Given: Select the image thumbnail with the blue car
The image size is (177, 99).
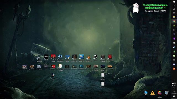Looking at the screenshot, I should tap(39, 67).
